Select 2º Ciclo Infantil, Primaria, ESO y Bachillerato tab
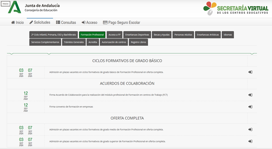Image resolution: width=272 pixels, height=149 pixels. [x=54, y=35]
